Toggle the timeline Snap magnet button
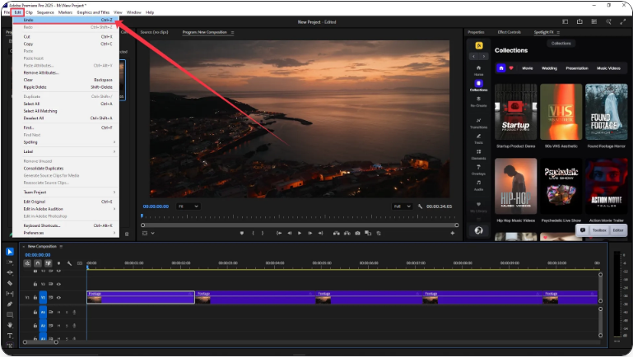This screenshot has height=357, width=633. point(36,262)
